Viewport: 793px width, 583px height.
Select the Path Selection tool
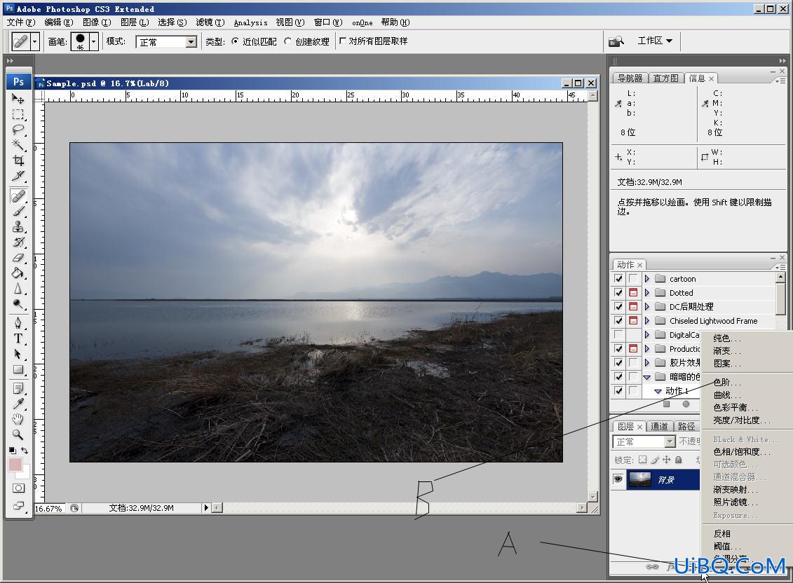click(18, 354)
